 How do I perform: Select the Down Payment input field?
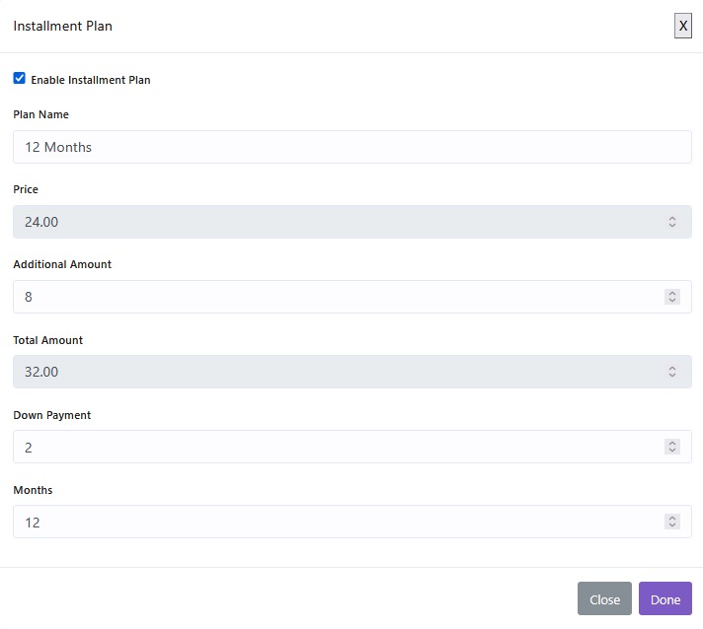coord(336,447)
